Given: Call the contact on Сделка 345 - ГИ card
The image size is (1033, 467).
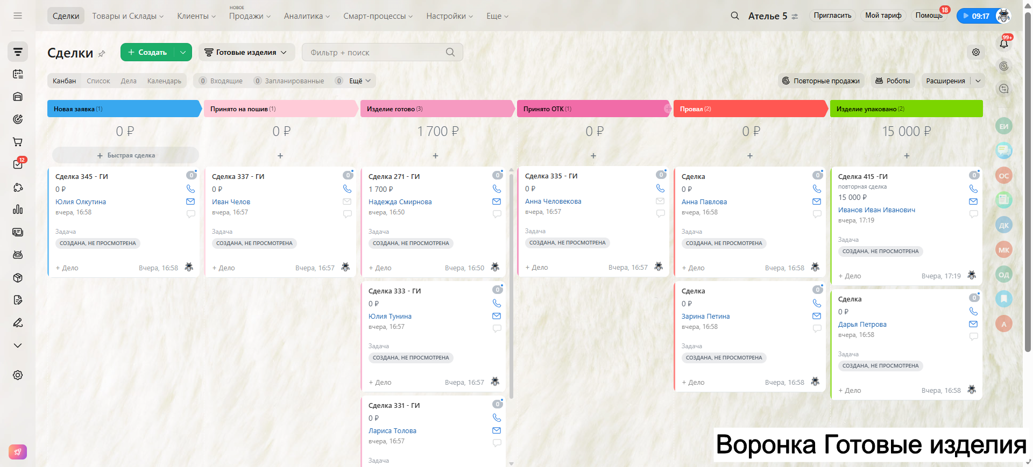Looking at the screenshot, I should pos(190,189).
